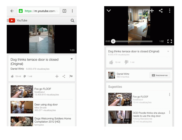Click the 8.003.478 visualizações count in app
This screenshot has width=182, height=140.
point(119,55)
